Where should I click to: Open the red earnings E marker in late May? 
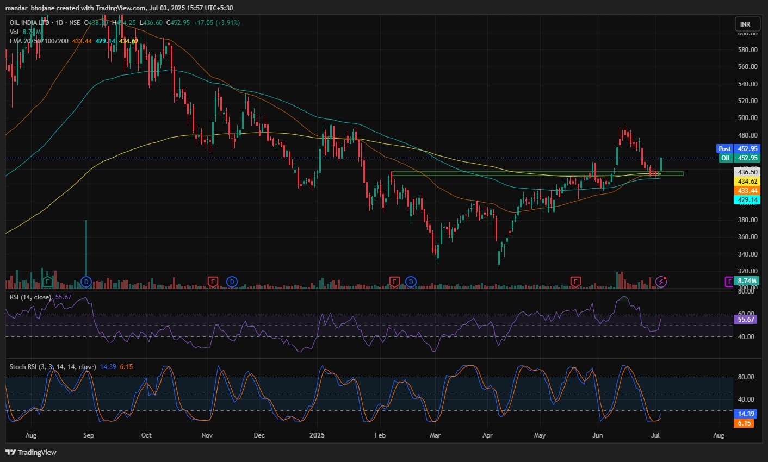[x=575, y=282]
